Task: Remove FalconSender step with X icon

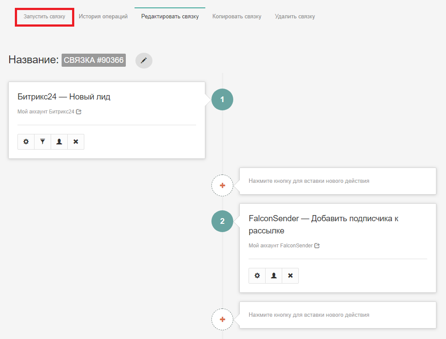Action: point(290,276)
